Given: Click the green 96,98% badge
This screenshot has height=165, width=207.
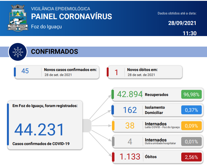Looking at the screenshot, I should [191, 94].
